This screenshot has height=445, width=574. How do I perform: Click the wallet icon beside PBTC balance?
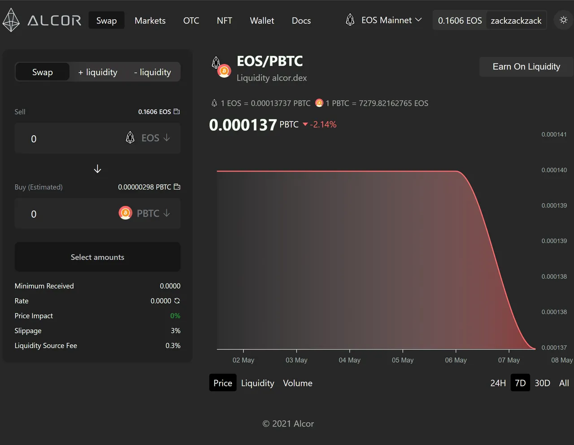pyautogui.click(x=177, y=187)
